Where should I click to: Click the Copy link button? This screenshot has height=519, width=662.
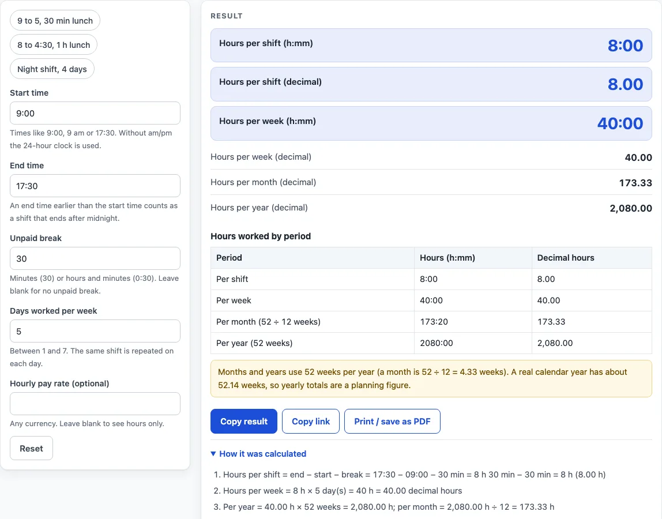311,422
